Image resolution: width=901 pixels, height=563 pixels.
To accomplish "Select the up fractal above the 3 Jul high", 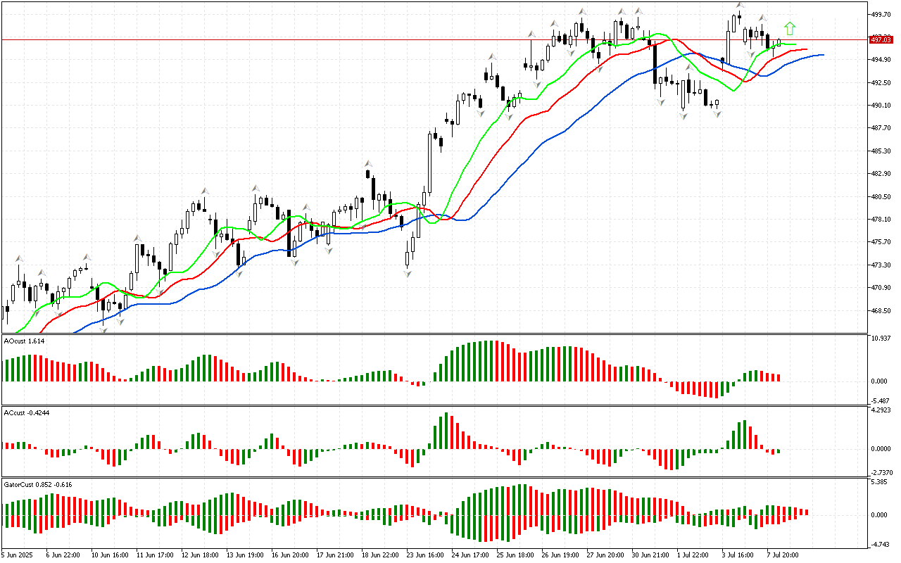I will pos(740,6).
